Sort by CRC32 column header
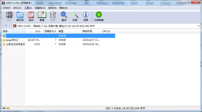Viewport: 202px width, 112px height. pos(108,31)
